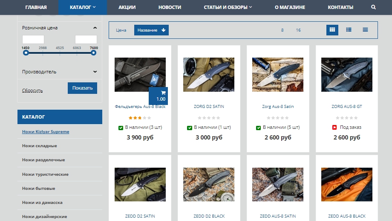Open the Контакты page
This screenshot has width=392, height=221.
click(x=340, y=7)
